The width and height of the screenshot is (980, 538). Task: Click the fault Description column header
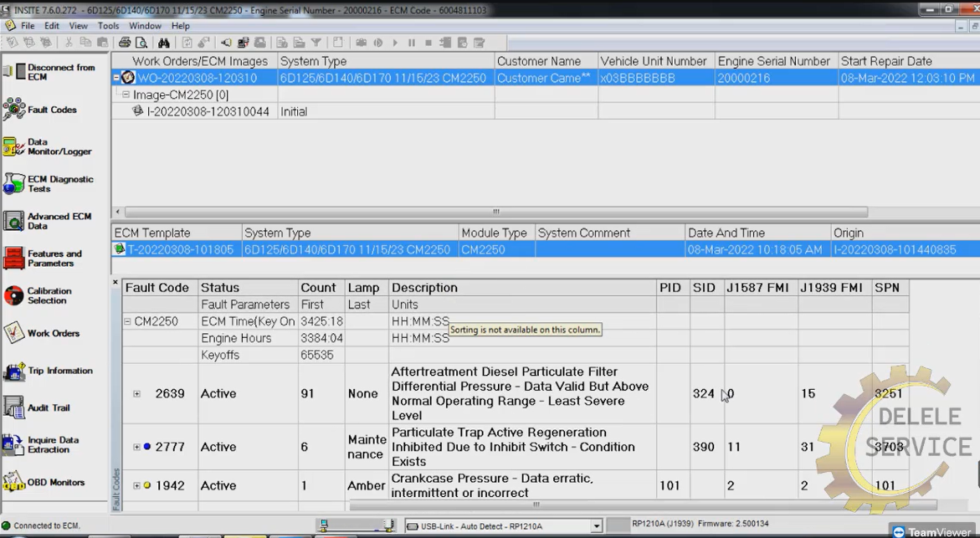click(522, 288)
